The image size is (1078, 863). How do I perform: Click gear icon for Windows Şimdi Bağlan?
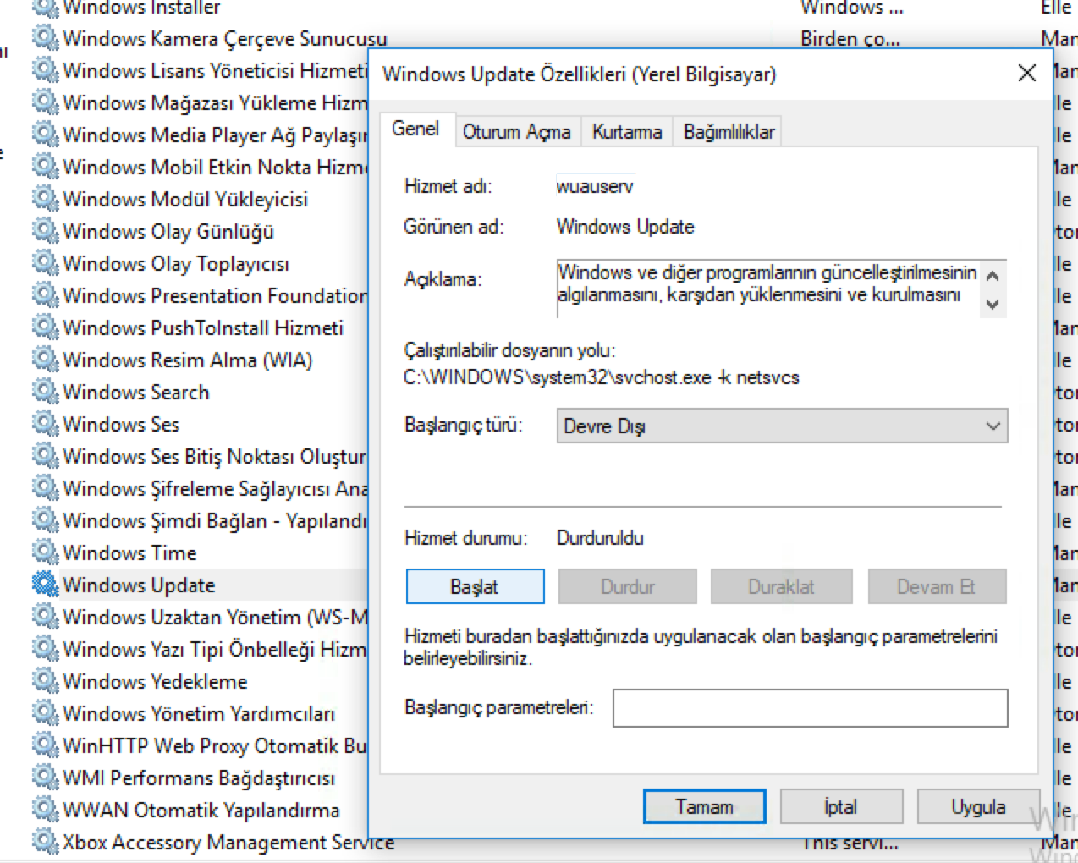tap(45, 520)
